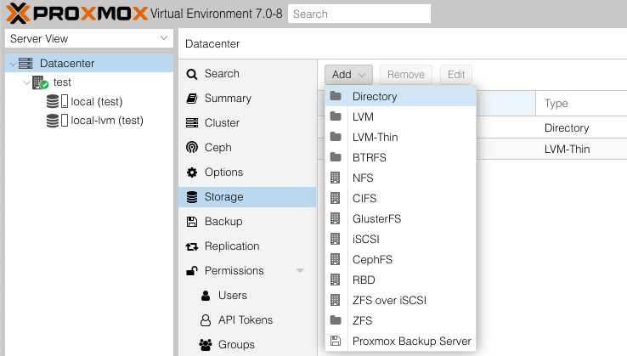
Task: Click the magnifier icon beside Search
Action: click(x=192, y=74)
